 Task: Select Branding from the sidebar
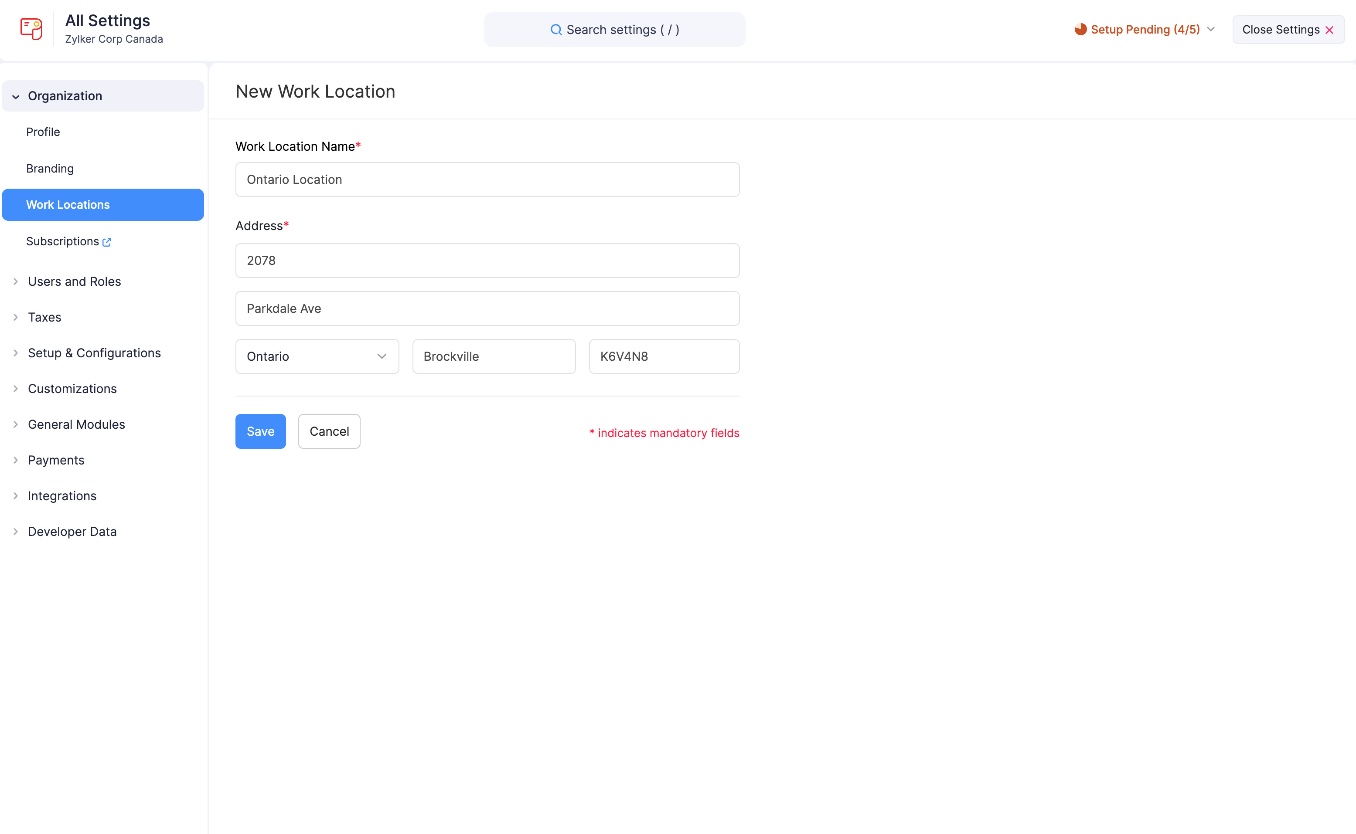click(x=50, y=168)
